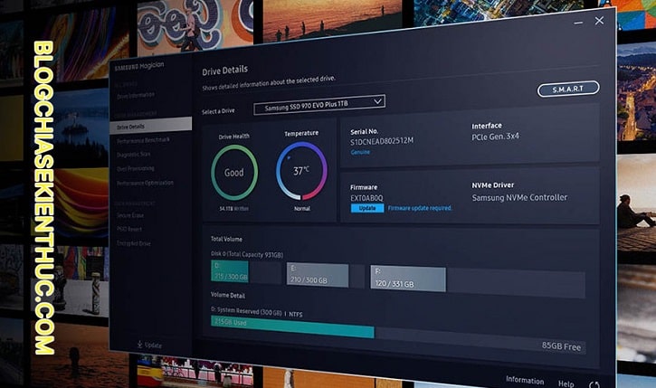656x388 pixels.
Task: Open Over Provisioning in the sidebar
Action: pos(135,168)
